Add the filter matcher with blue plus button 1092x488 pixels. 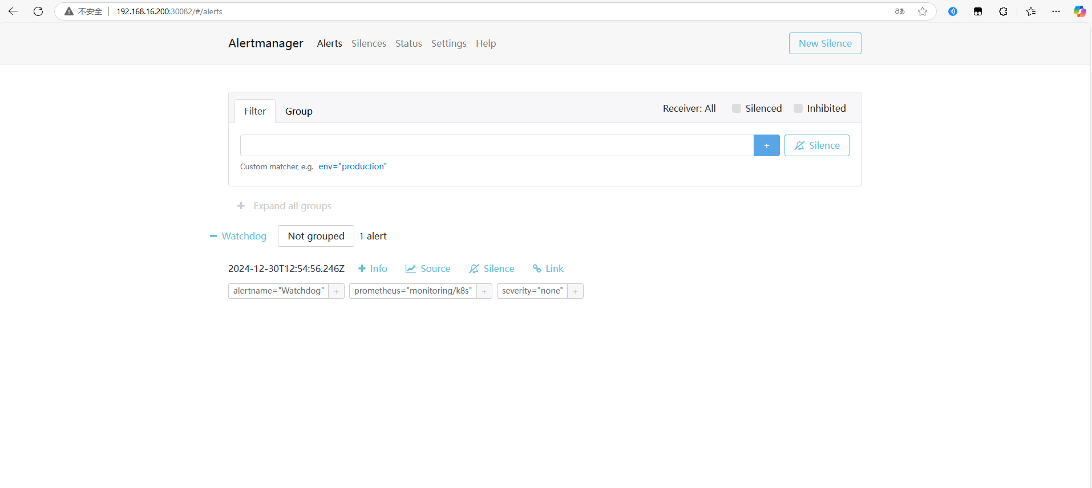pos(767,145)
